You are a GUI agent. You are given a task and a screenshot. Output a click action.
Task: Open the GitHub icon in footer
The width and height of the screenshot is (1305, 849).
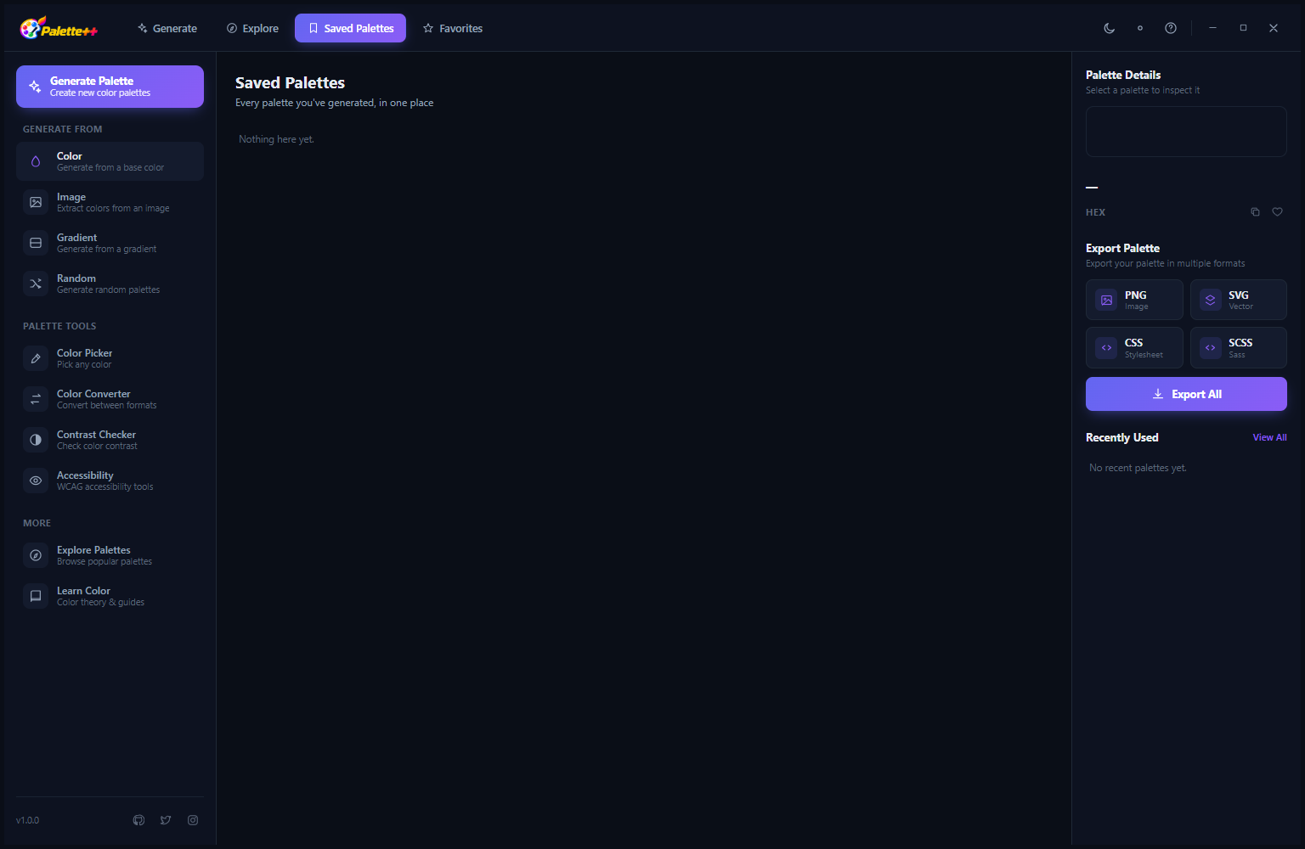[138, 820]
